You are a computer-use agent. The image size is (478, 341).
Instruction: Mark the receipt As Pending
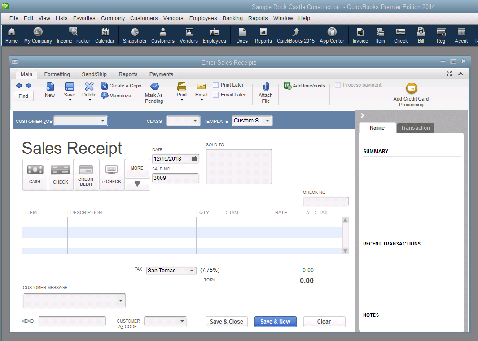154,93
